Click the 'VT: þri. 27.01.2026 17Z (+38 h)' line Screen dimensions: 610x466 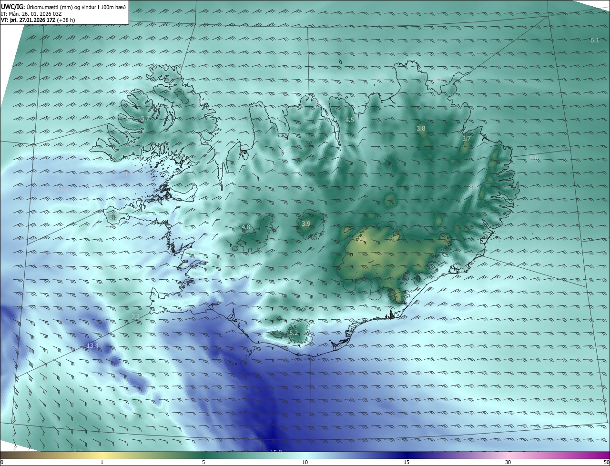tap(38, 20)
